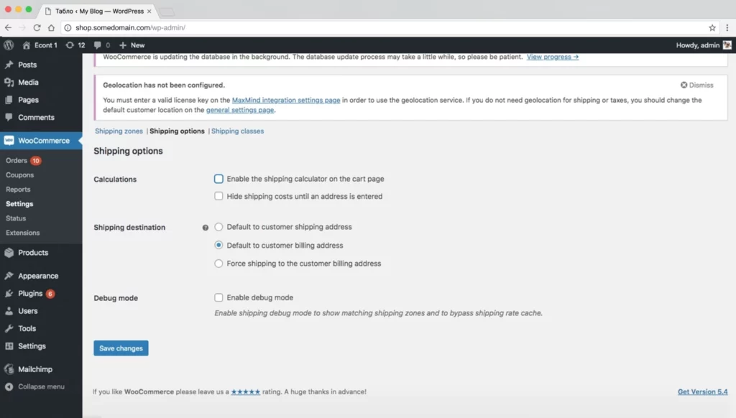Check hide shipping costs until address entered
This screenshot has height=418, width=736.
(218, 195)
